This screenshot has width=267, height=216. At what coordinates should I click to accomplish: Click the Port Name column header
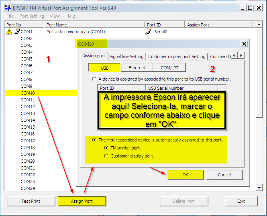94,24
